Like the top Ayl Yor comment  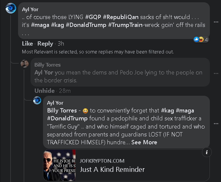[x=27, y=44]
